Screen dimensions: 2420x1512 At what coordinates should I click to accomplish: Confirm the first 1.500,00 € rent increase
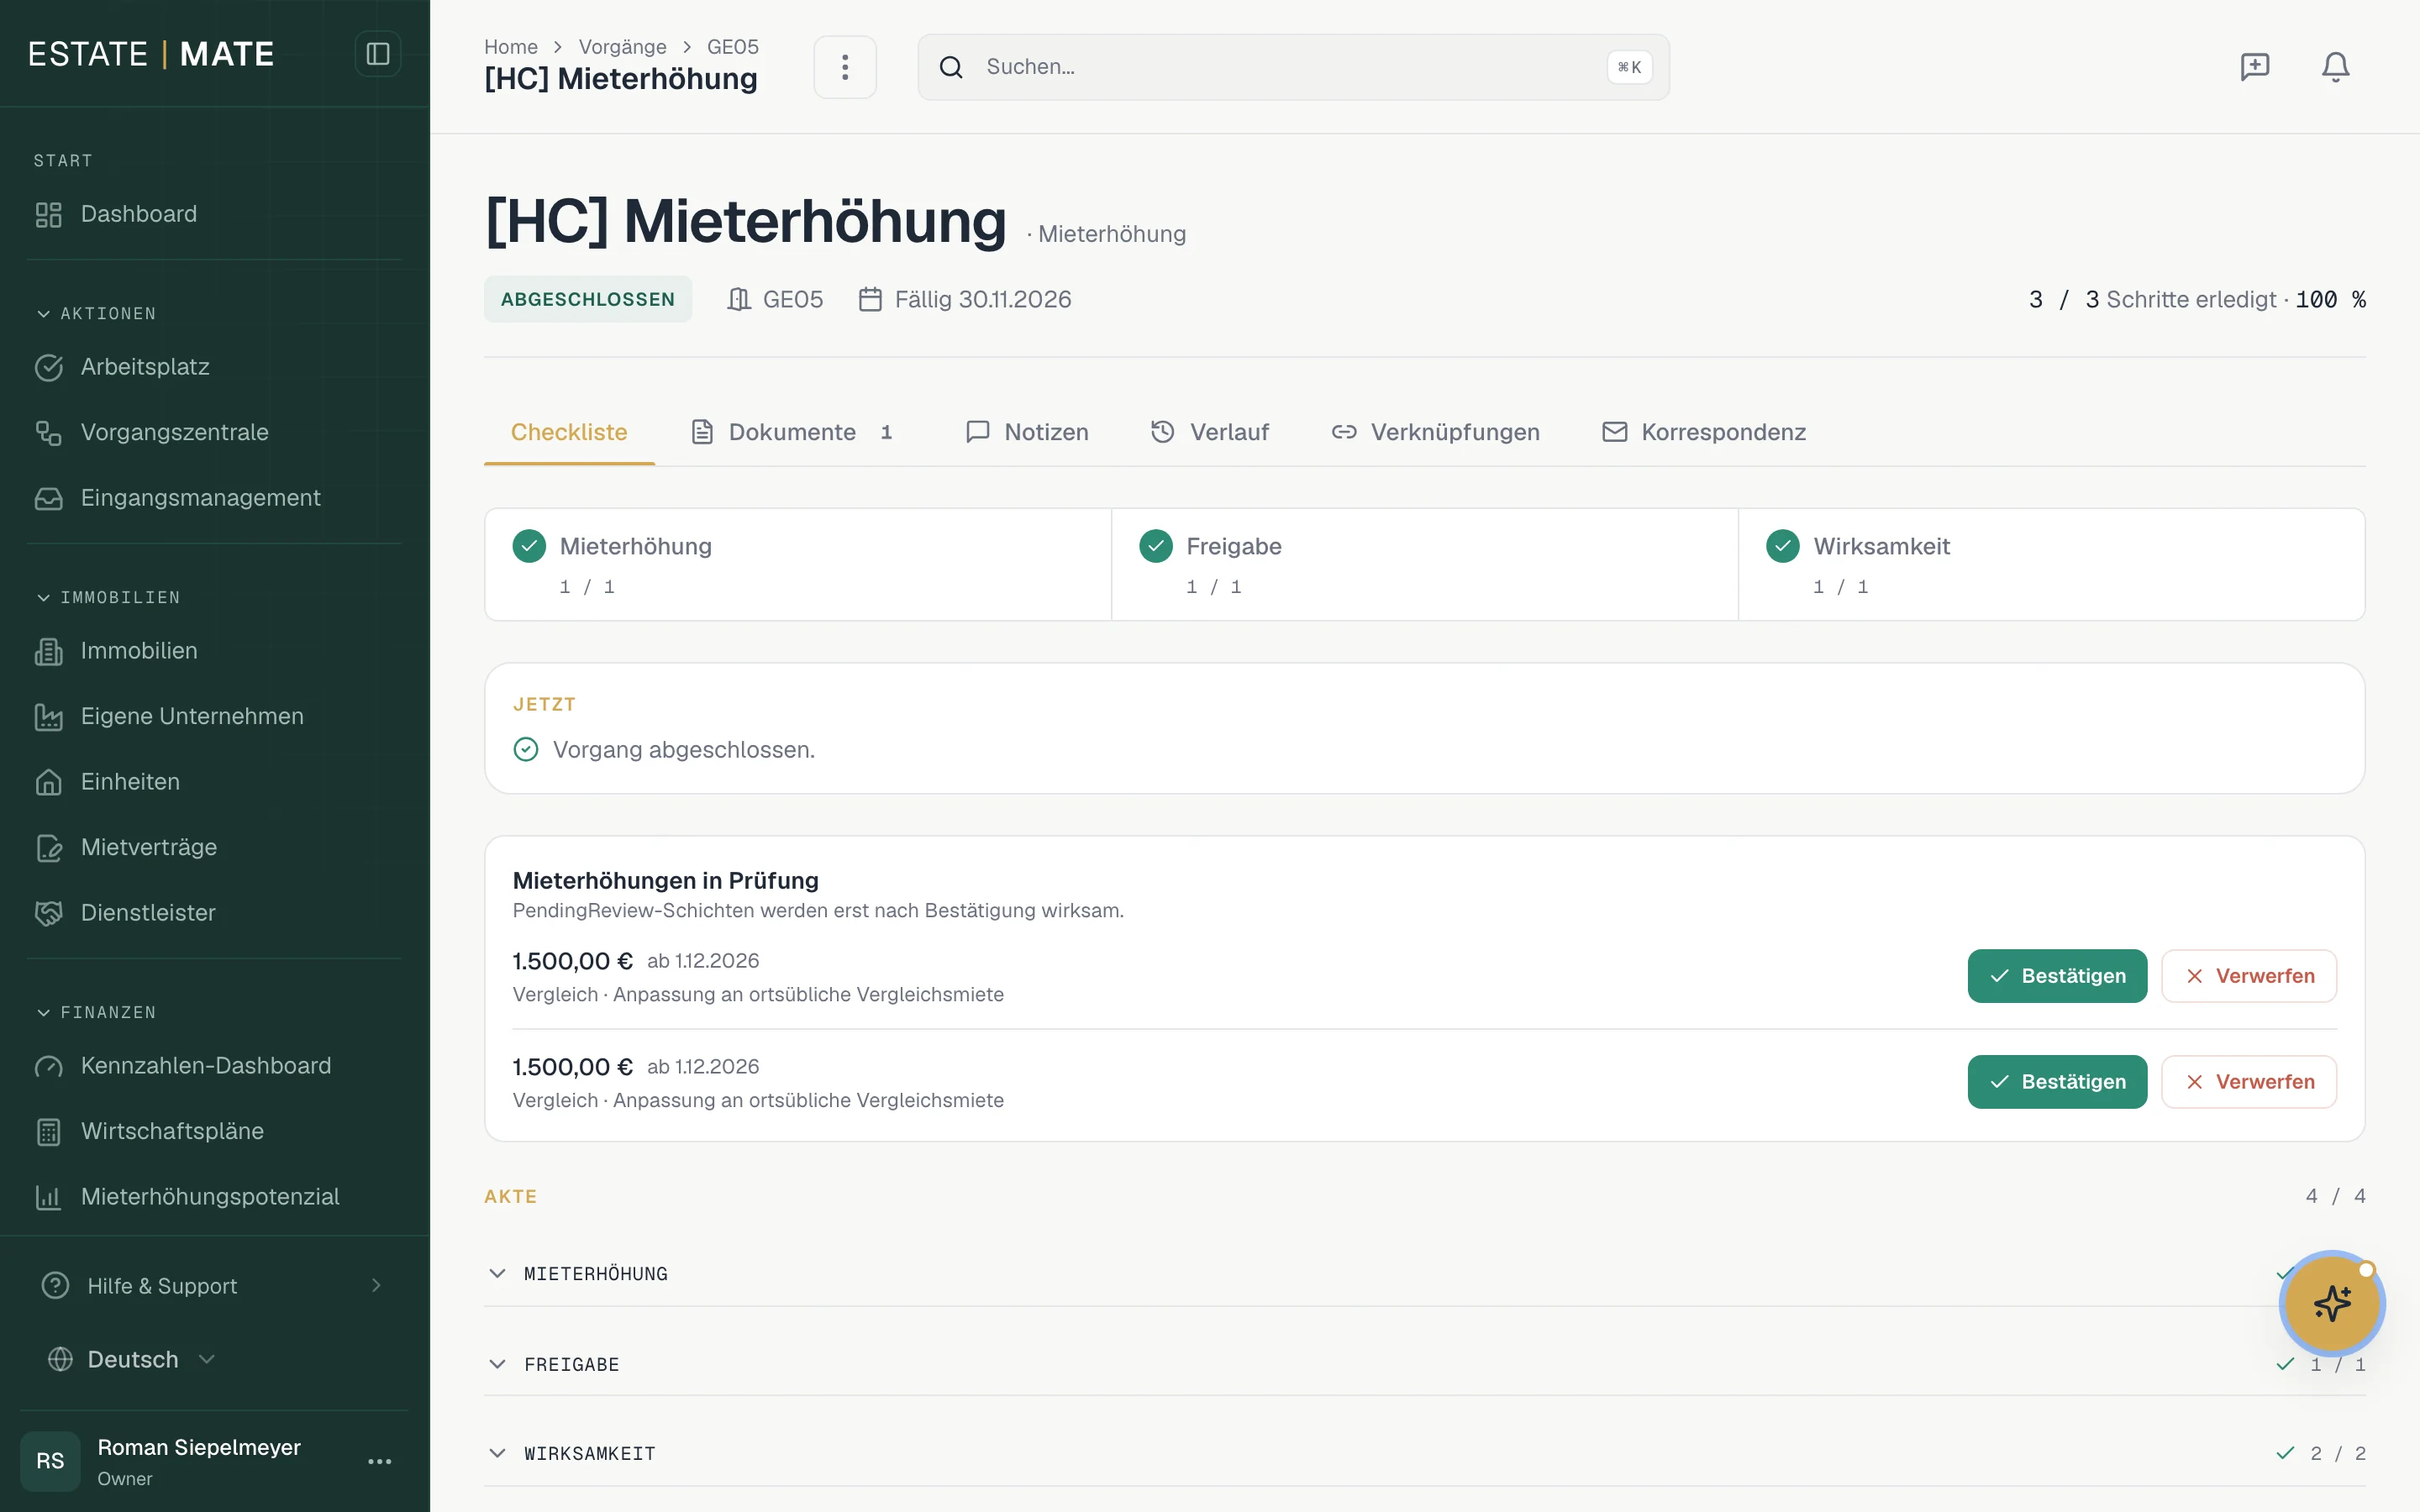tap(2057, 976)
